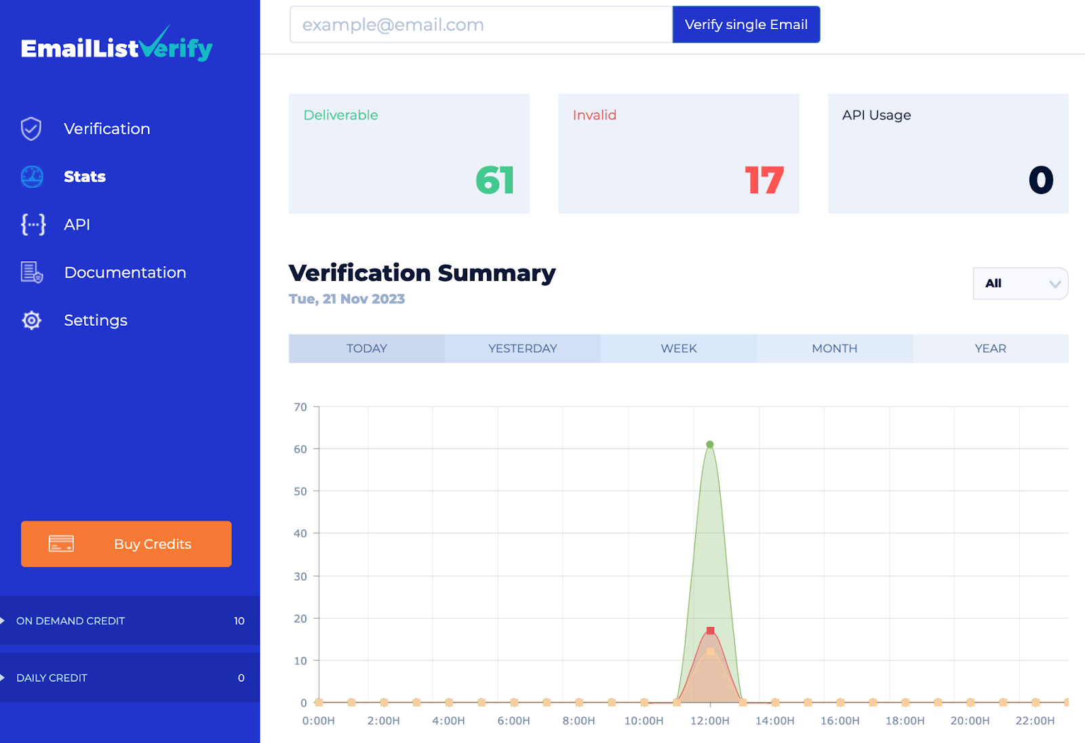Click the Stats gauge icon
The image size is (1085, 743).
(32, 176)
